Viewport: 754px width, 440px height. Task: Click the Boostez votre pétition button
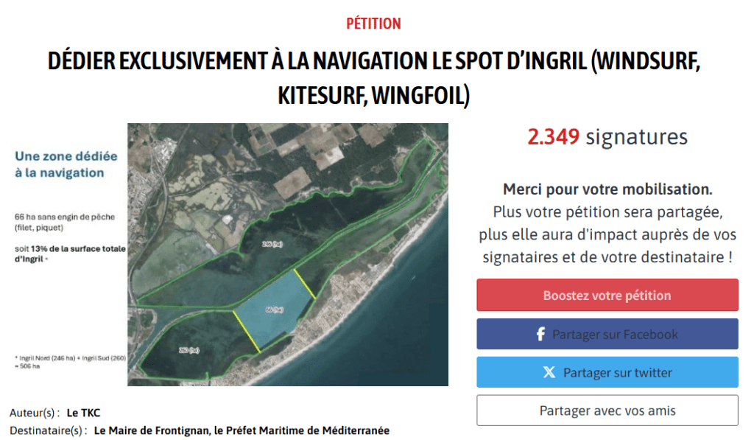click(x=607, y=295)
